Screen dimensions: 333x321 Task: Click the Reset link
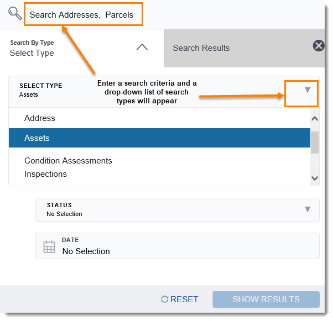(184, 299)
